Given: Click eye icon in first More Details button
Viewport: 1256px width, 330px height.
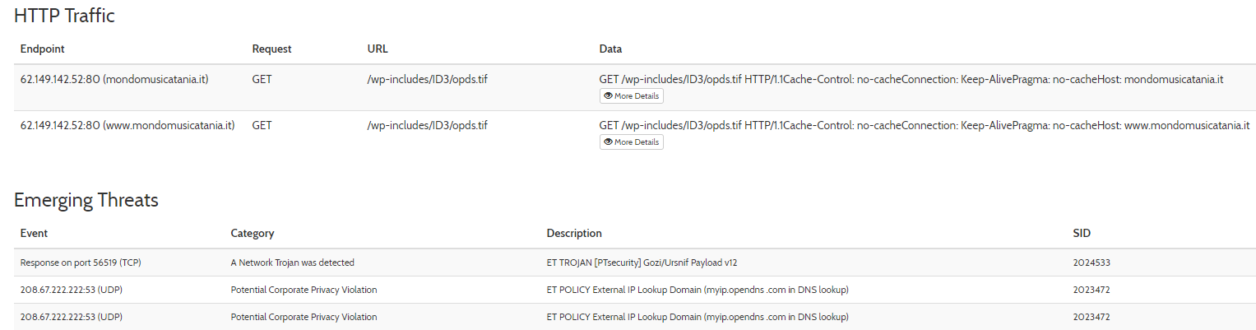Looking at the screenshot, I should [608, 95].
